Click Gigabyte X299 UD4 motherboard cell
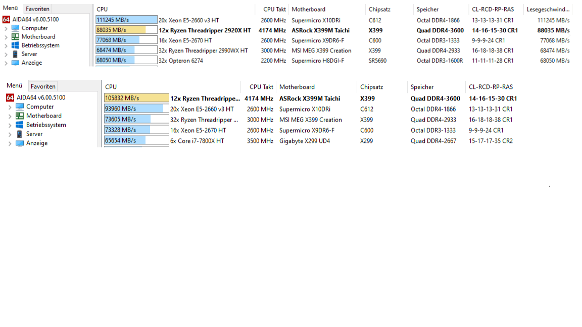Viewport: 582px width, 327px height. tap(304, 141)
